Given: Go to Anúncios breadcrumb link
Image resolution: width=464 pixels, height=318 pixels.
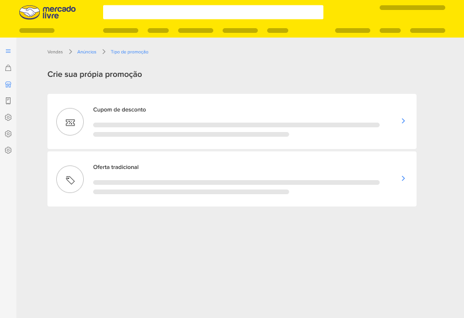Looking at the screenshot, I should (x=87, y=52).
